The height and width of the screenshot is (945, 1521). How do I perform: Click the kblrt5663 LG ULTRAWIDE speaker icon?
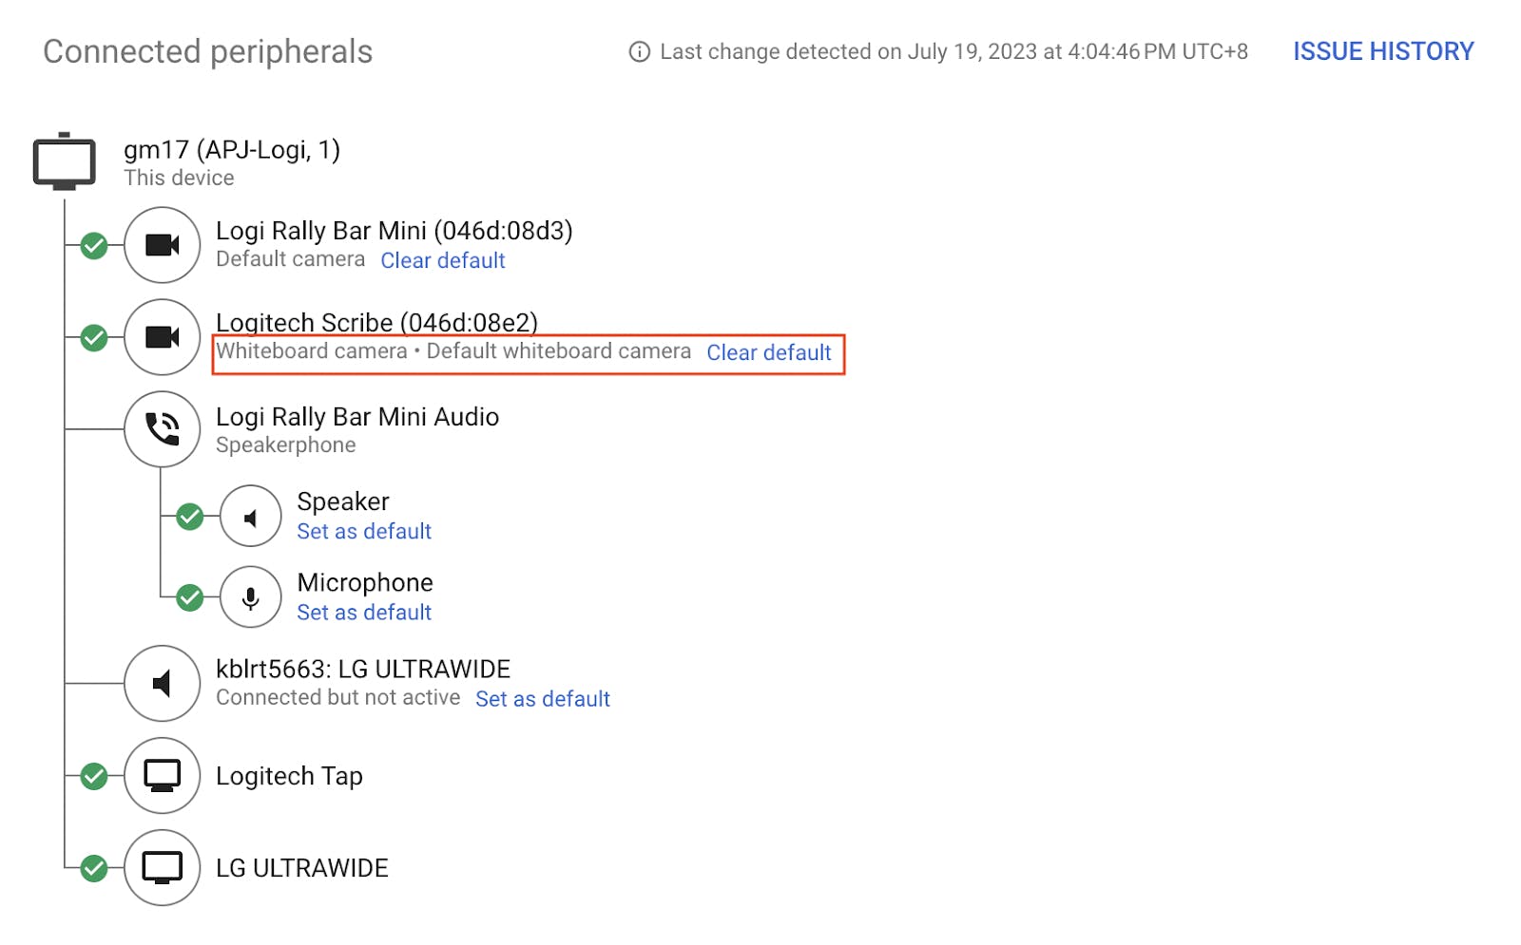coord(163,683)
